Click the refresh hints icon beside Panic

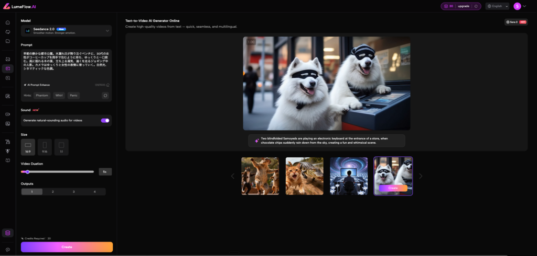click(x=105, y=96)
